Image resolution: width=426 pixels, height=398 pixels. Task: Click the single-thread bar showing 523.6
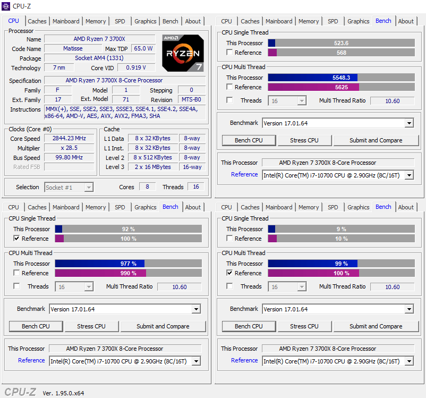coord(341,43)
